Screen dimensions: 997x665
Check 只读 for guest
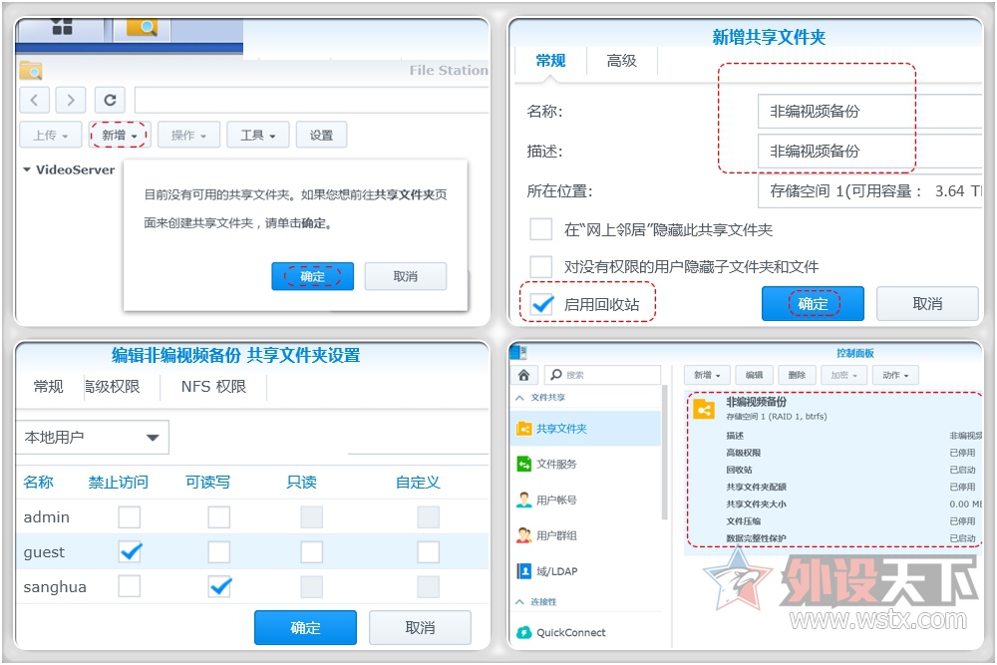click(311, 551)
